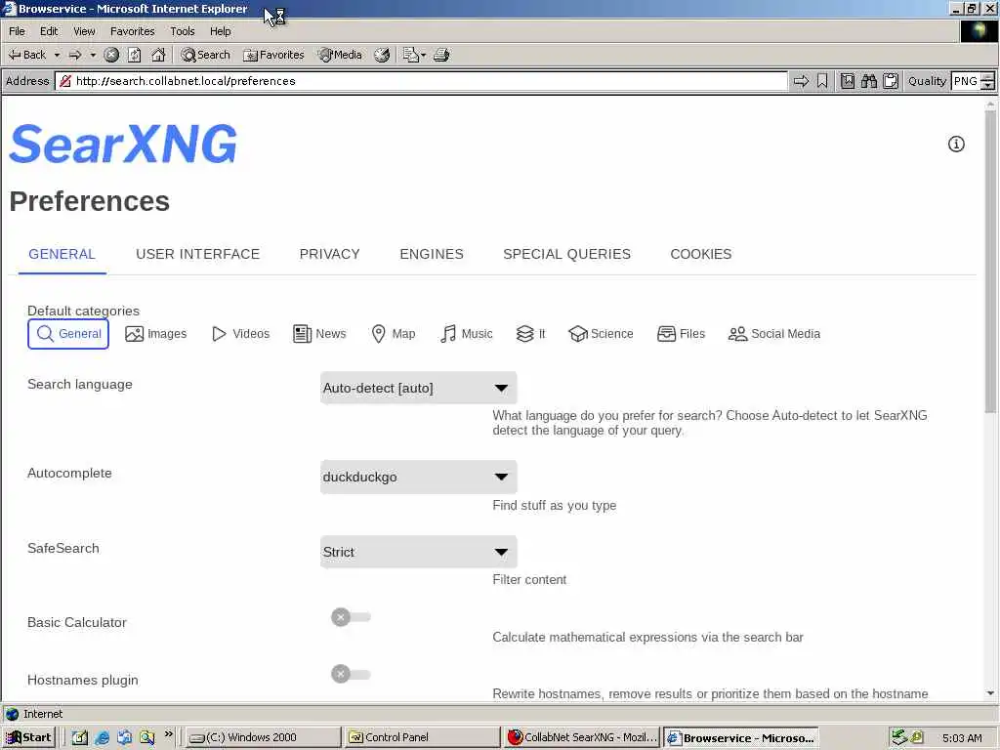
Task: Open the Favorites menu
Action: pyautogui.click(x=132, y=31)
